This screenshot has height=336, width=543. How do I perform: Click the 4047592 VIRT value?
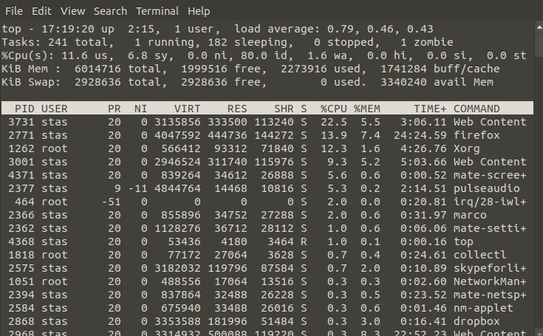(177, 135)
